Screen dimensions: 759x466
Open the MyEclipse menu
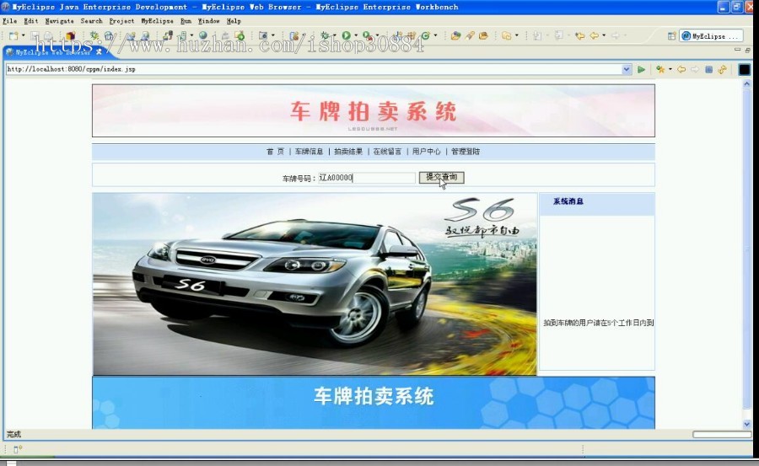click(x=157, y=21)
